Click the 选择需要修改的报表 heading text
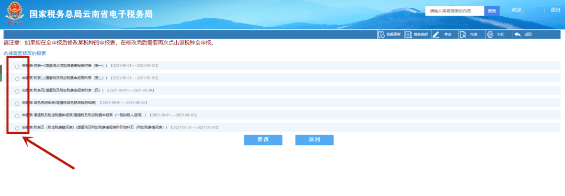The height and width of the screenshot is (196, 565). [x=25, y=53]
